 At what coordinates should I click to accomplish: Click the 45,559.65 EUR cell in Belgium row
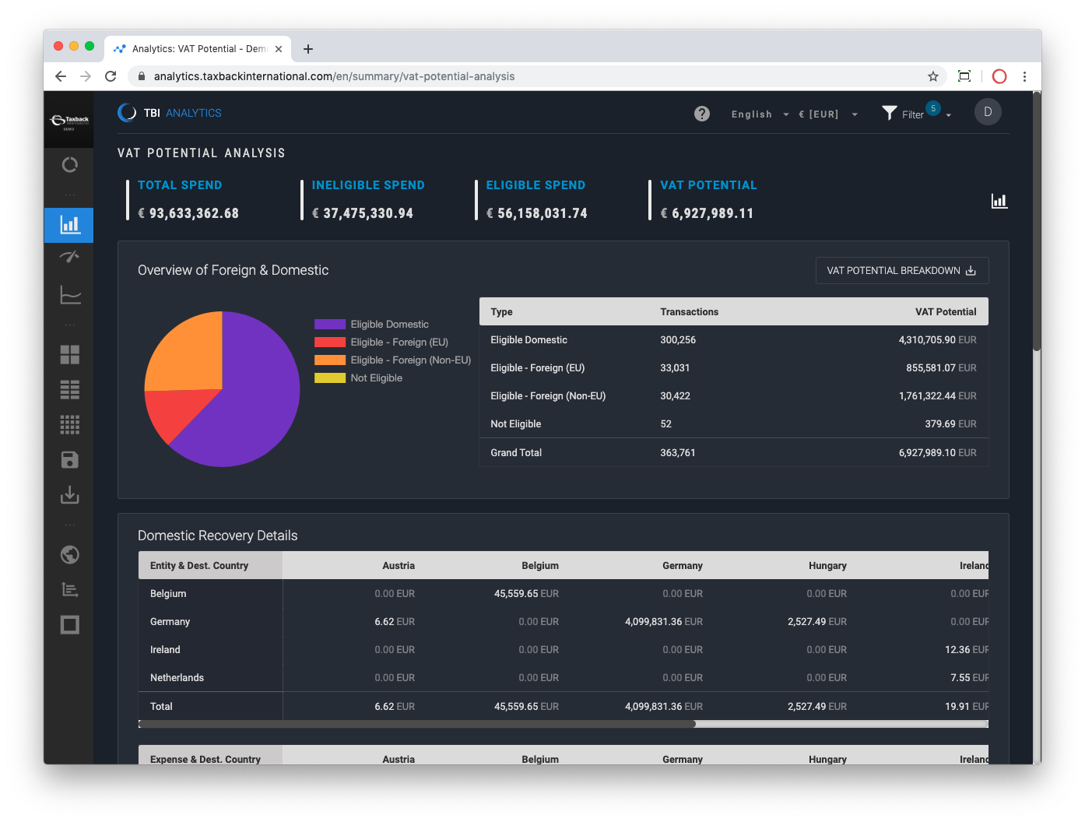526,594
